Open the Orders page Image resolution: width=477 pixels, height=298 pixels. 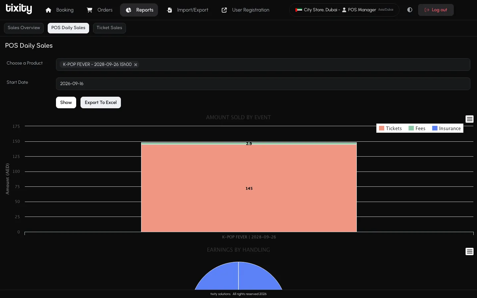(x=100, y=10)
